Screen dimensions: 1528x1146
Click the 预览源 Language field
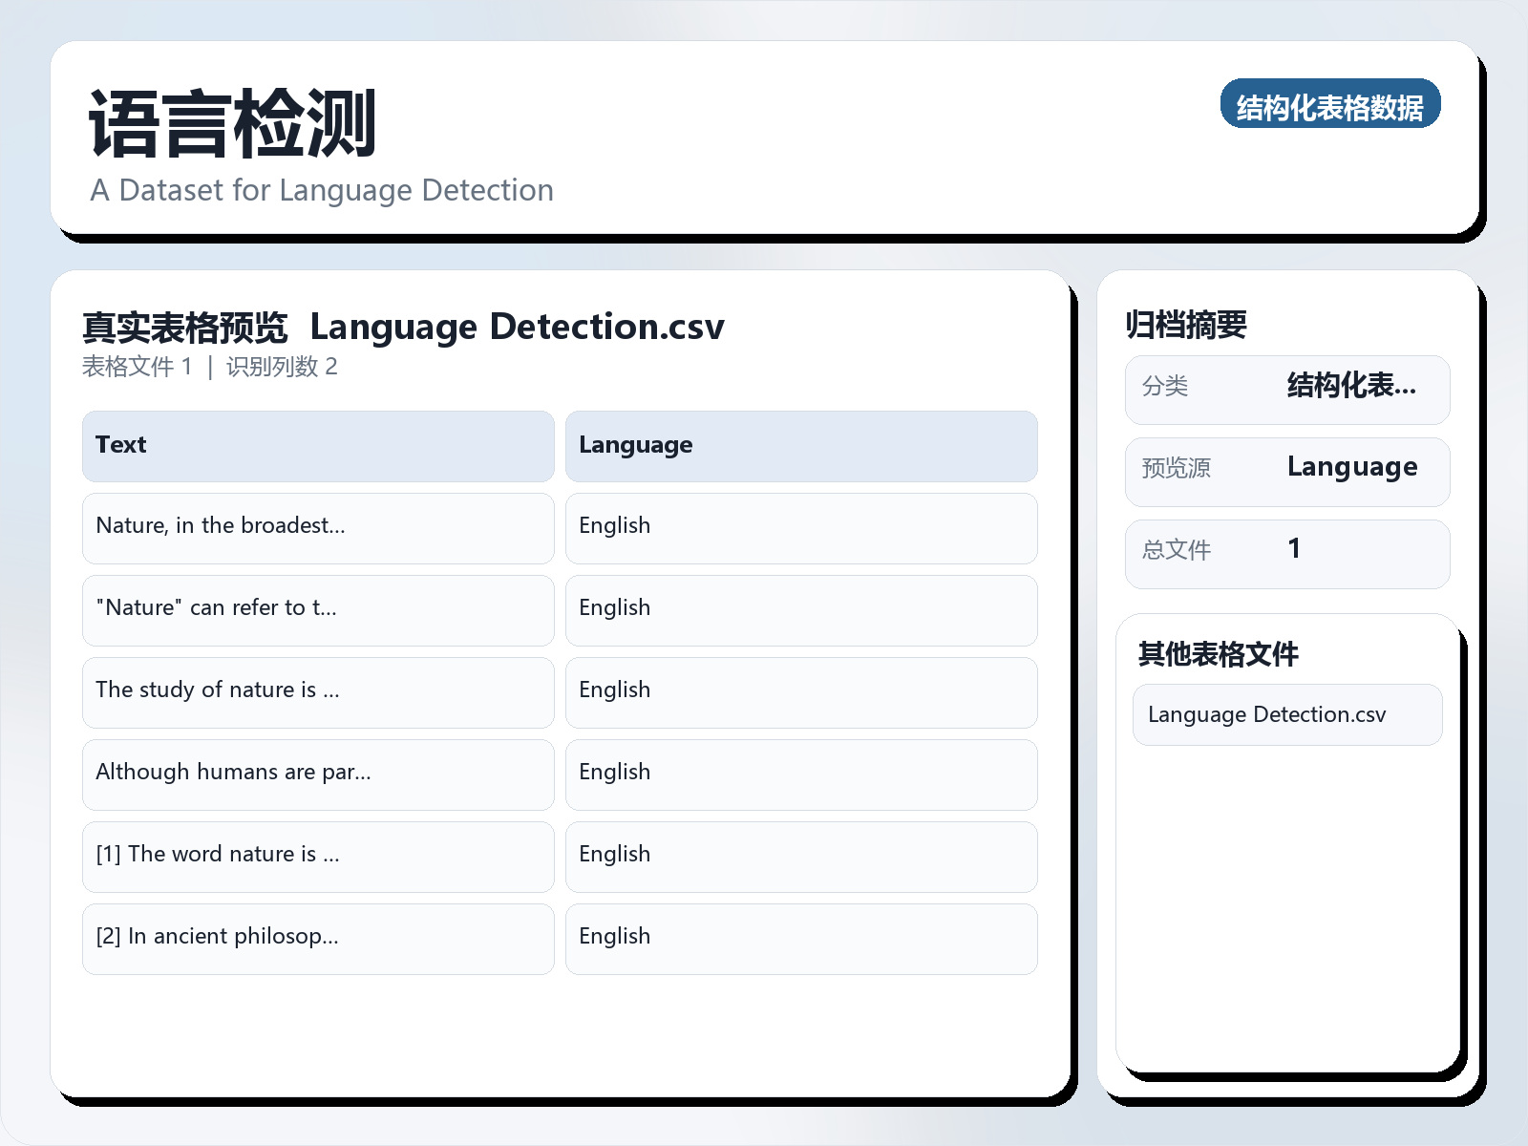coord(1287,470)
